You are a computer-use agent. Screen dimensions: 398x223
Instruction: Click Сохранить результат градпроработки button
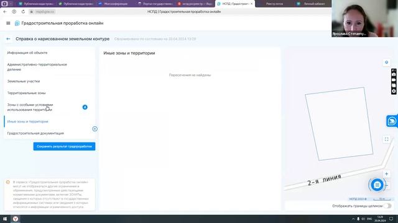(64, 146)
